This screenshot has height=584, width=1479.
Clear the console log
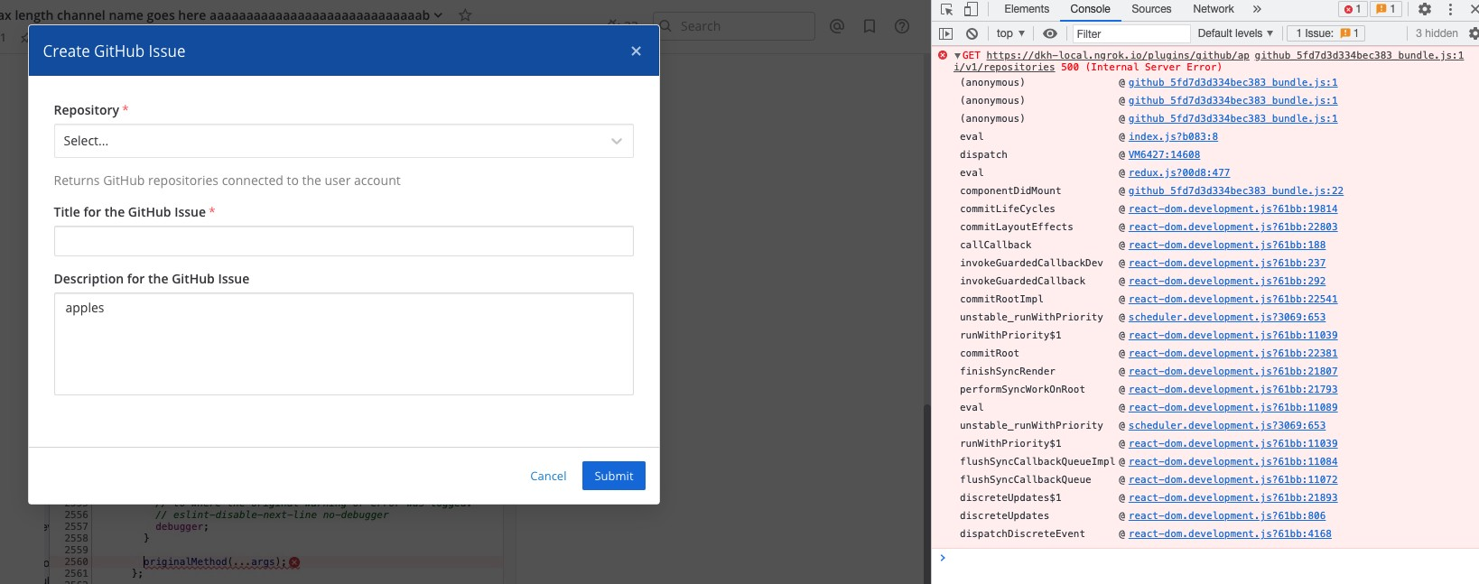pyautogui.click(x=972, y=33)
